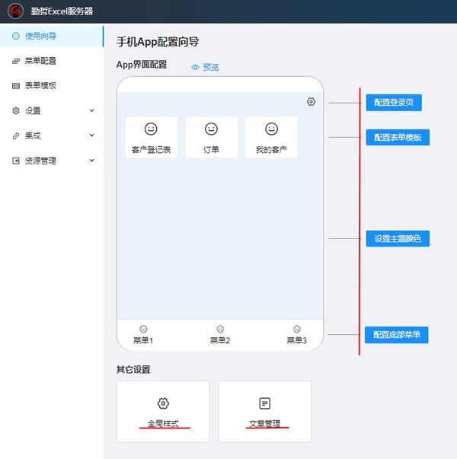Click the 配置登录页 button
Screen dimensions: 457x459
click(393, 103)
